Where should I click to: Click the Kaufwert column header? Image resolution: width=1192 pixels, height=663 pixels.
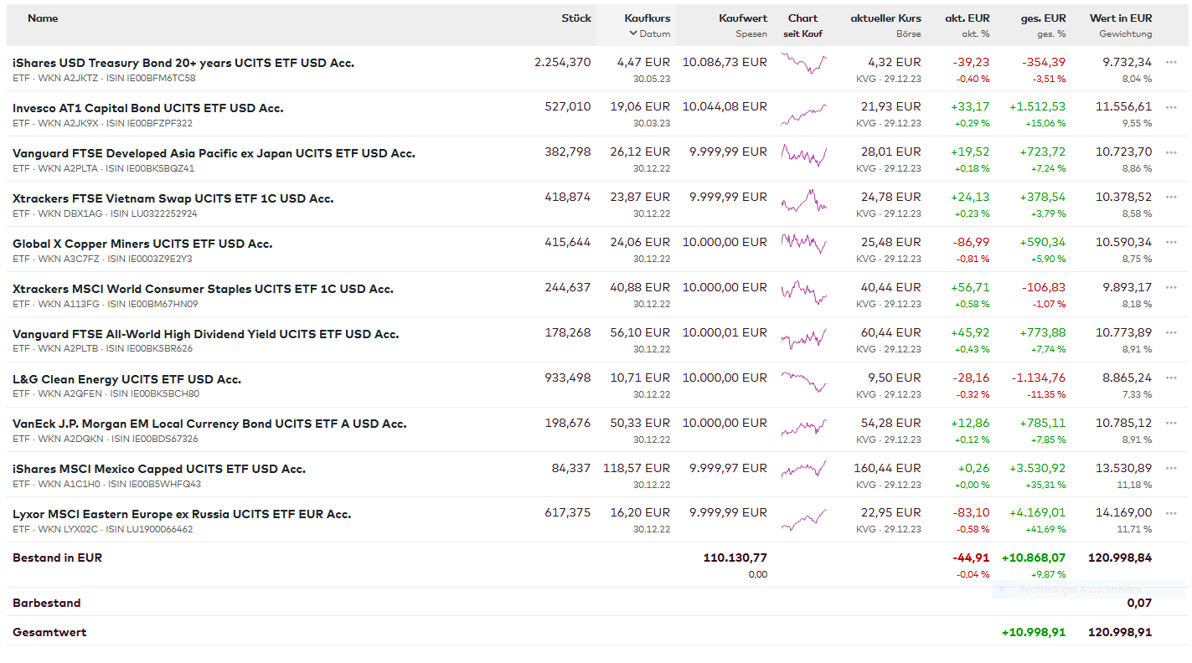tap(742, 18)
